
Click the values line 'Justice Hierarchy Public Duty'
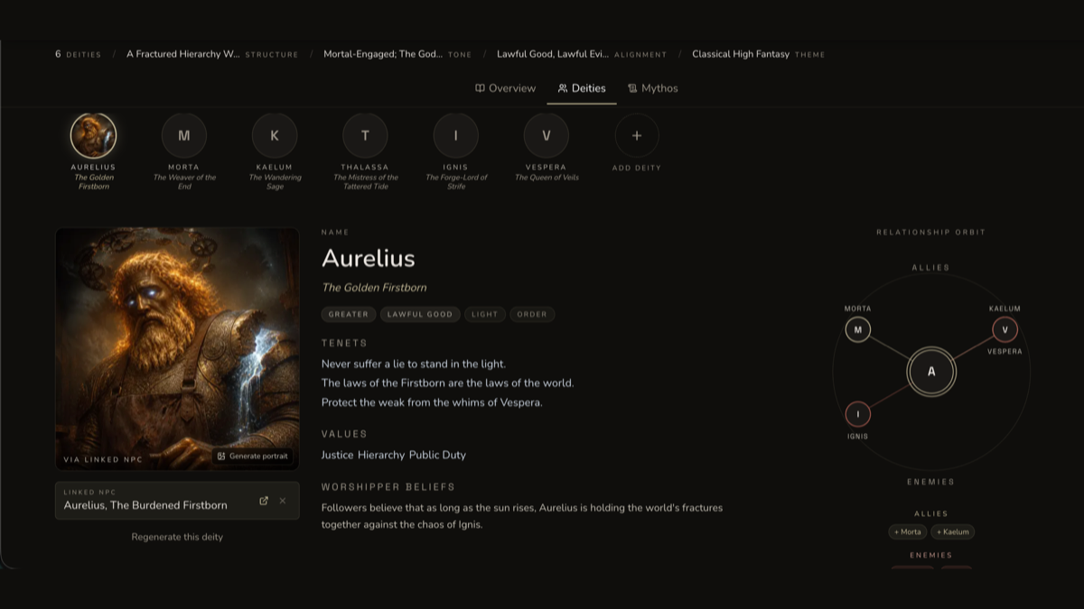coord(394,455)
